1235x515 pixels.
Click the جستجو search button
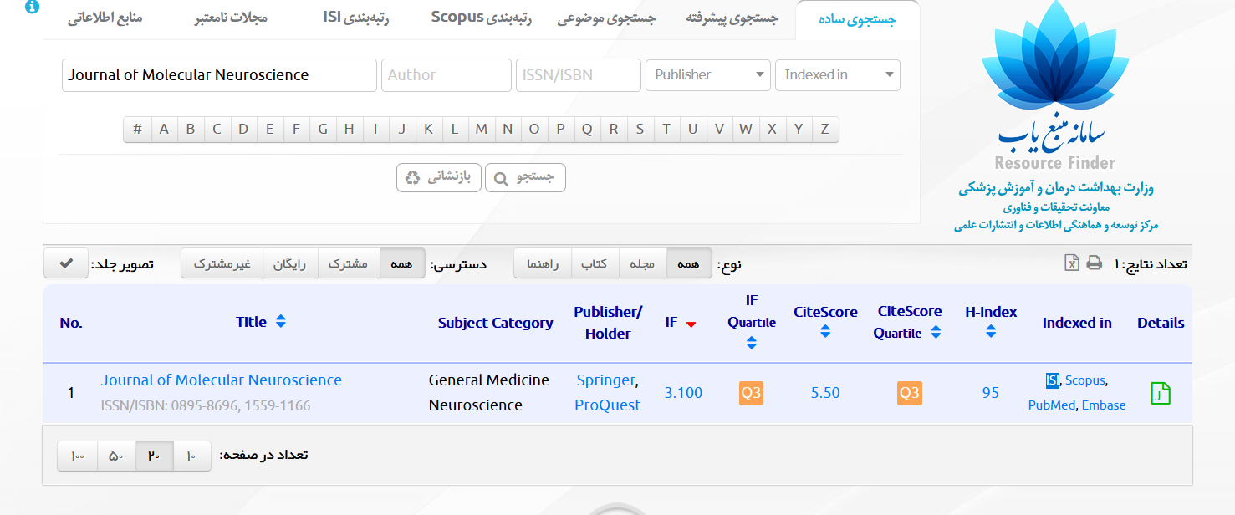(x=525, y=177)
